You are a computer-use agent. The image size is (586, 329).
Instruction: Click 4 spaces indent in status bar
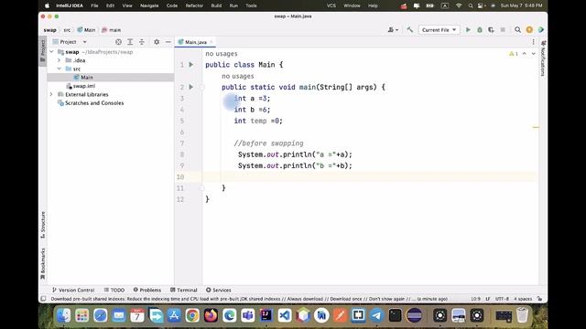[x=523, y=299]
